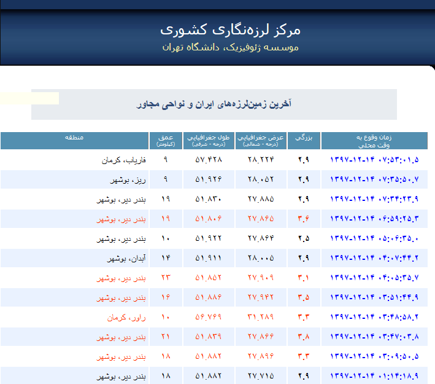The image size is (435, 384).
Task: Select the region cell فاریاب، کرمان
Action: 124,160
